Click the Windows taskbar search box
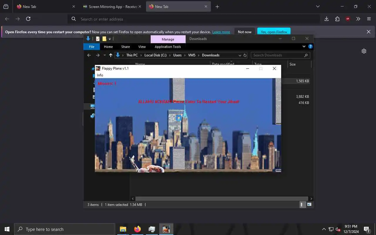376x235 pixels. pyautogui.click(x=65, y=229)
